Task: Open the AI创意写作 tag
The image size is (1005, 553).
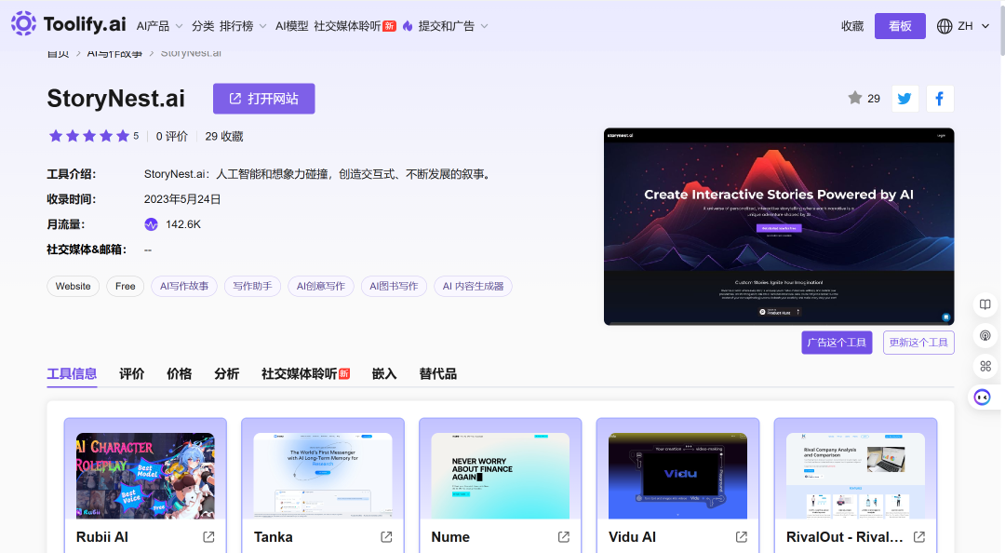Action: pos(321,286)
